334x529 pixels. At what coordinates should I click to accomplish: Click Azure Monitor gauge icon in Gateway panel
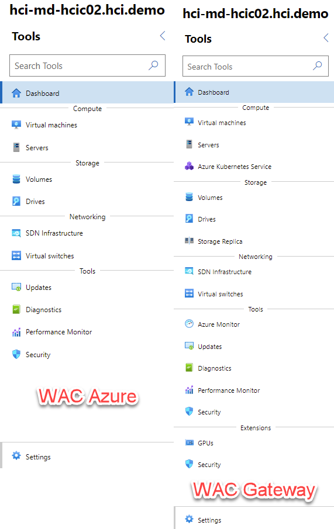pos(189,324)
